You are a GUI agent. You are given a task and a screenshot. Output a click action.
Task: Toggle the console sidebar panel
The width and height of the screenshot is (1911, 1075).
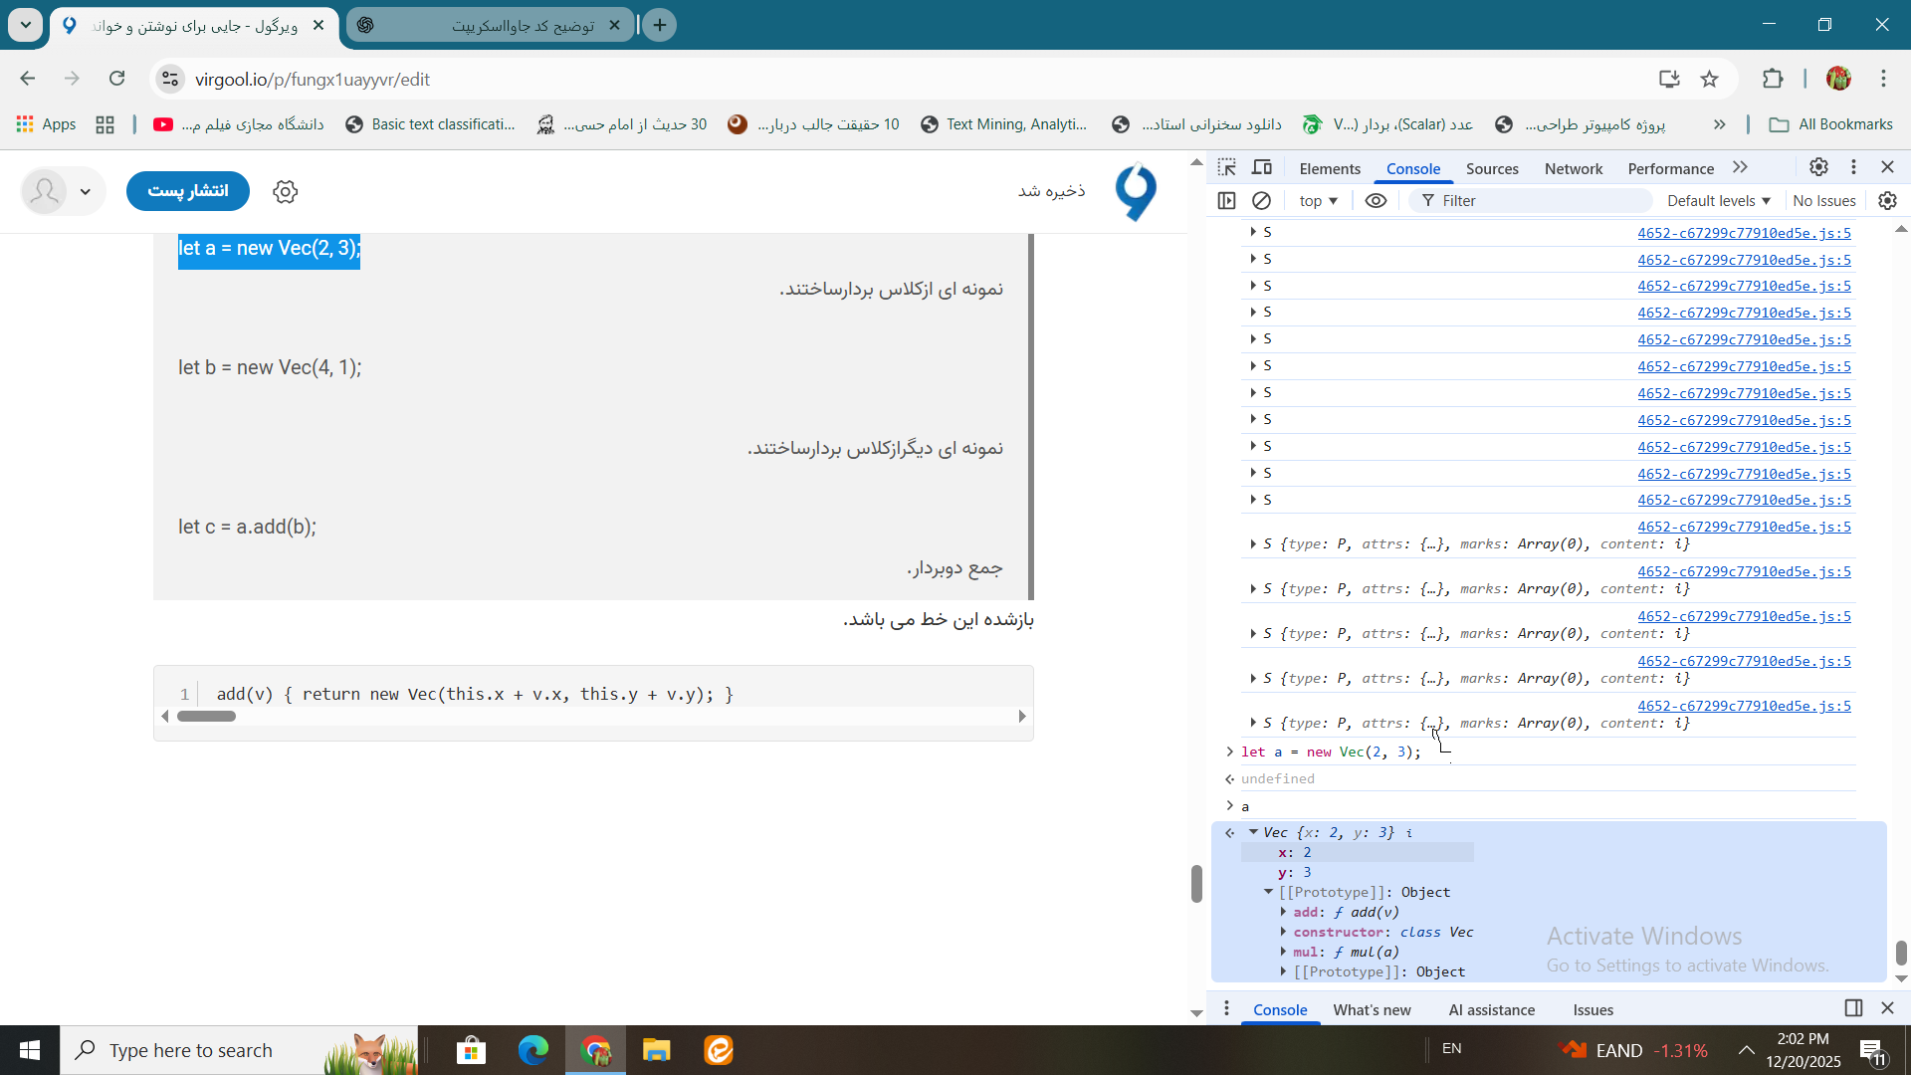point(1227,200)
